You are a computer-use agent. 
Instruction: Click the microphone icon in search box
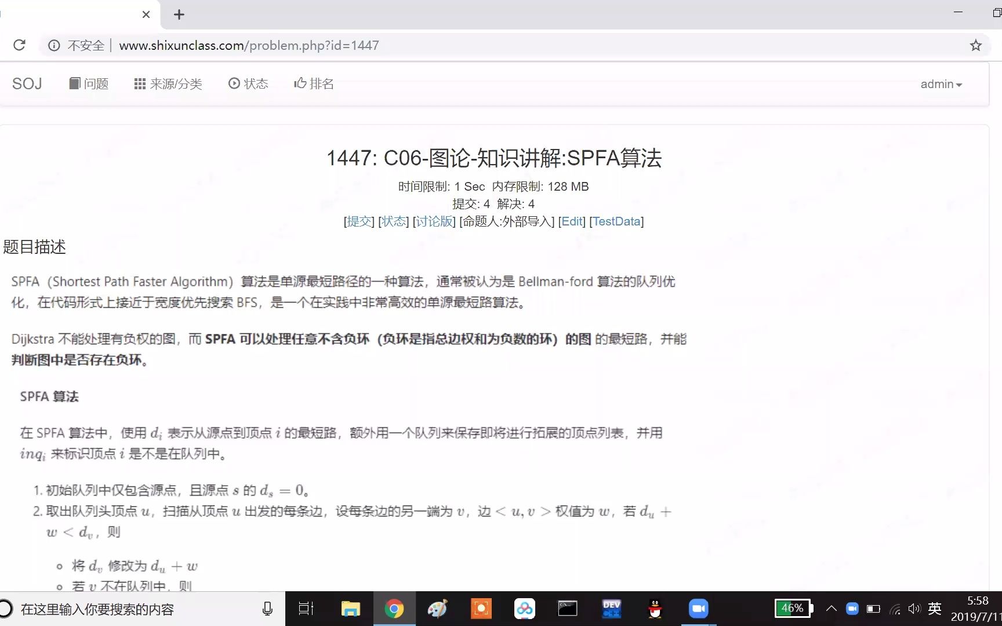click(x=267, y=609)
